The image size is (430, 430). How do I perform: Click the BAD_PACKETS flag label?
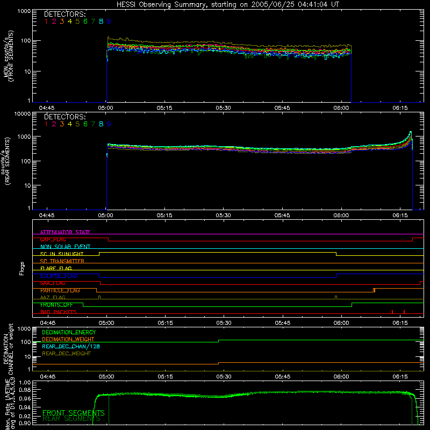coord(59,312)
